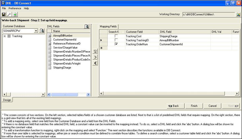Browse for Working Directory folder icon
242x139 pixels.
pos(238,14)
